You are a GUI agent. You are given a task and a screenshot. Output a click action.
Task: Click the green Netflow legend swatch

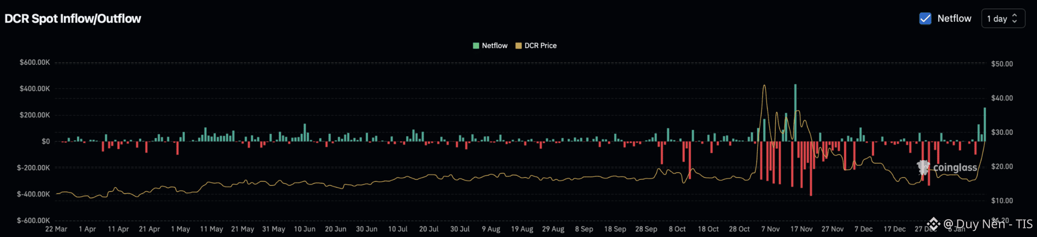[475, 45]
